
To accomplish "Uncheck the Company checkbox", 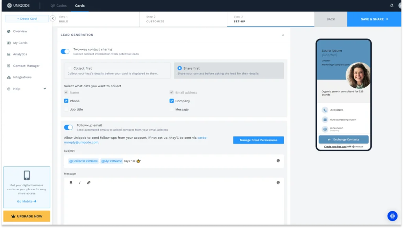I will pyautogui.click(x=172, y=101).
